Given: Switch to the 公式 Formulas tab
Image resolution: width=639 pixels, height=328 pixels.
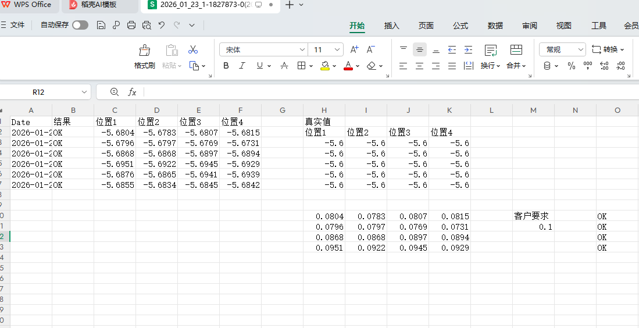Looking at the screenshot, I should coord(460,26).
